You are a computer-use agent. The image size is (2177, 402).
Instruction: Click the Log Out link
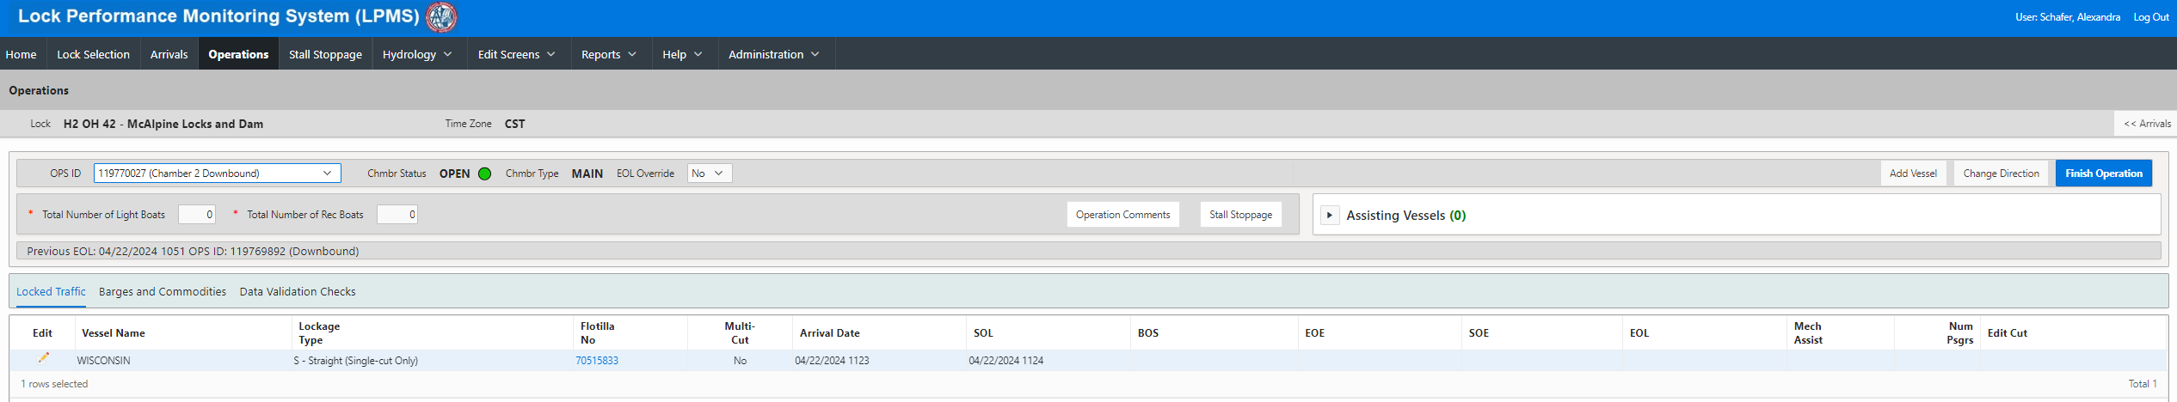coord(2150,17)
